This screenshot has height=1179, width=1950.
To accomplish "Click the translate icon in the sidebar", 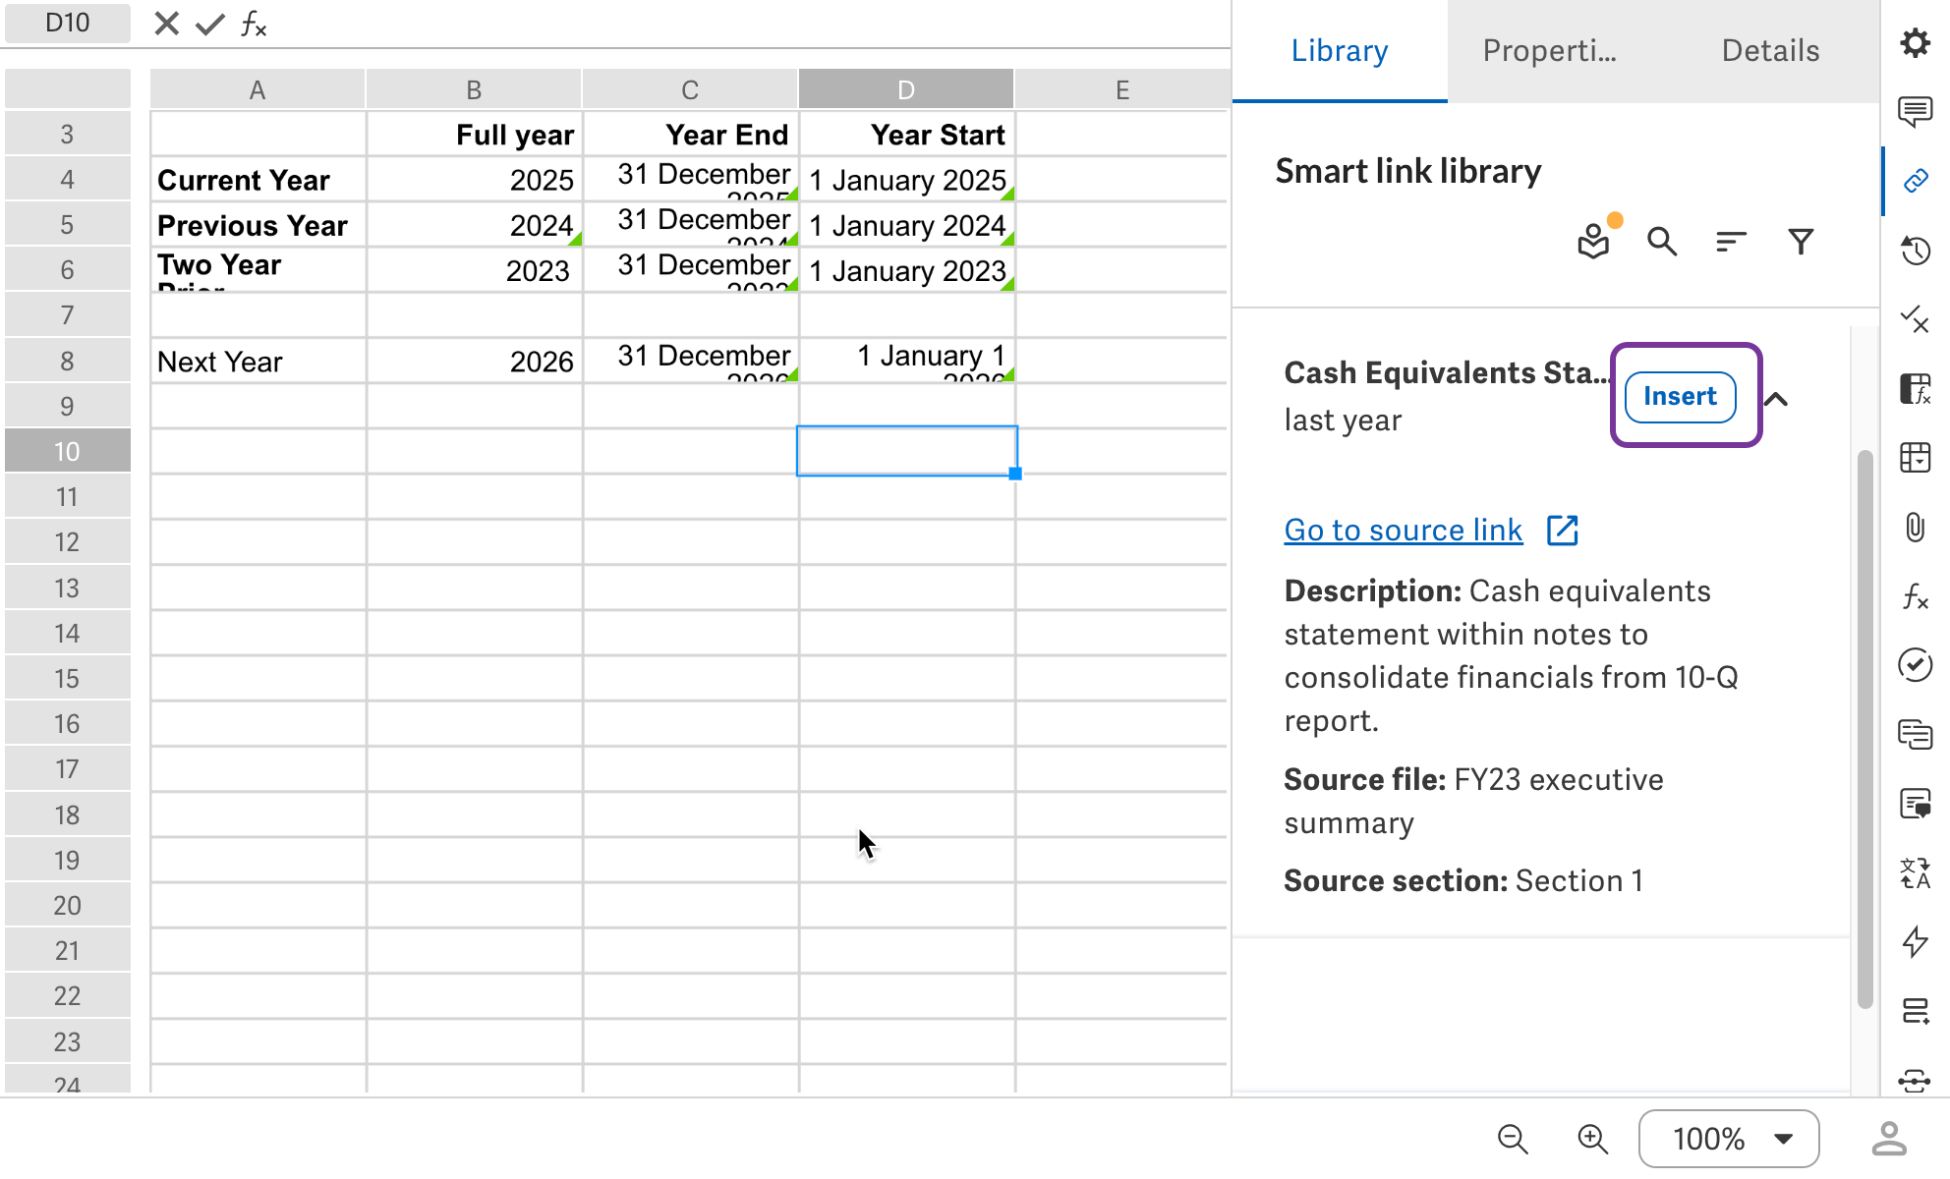I will tap(1915, 871).
